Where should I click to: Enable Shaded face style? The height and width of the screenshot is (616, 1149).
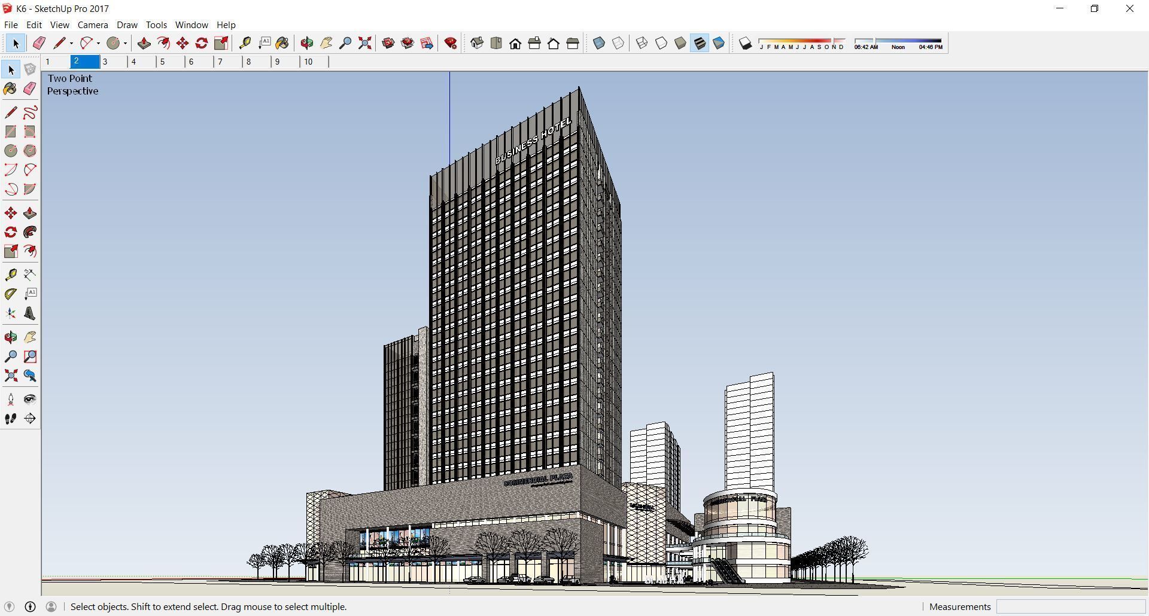[x=680, y=43]
